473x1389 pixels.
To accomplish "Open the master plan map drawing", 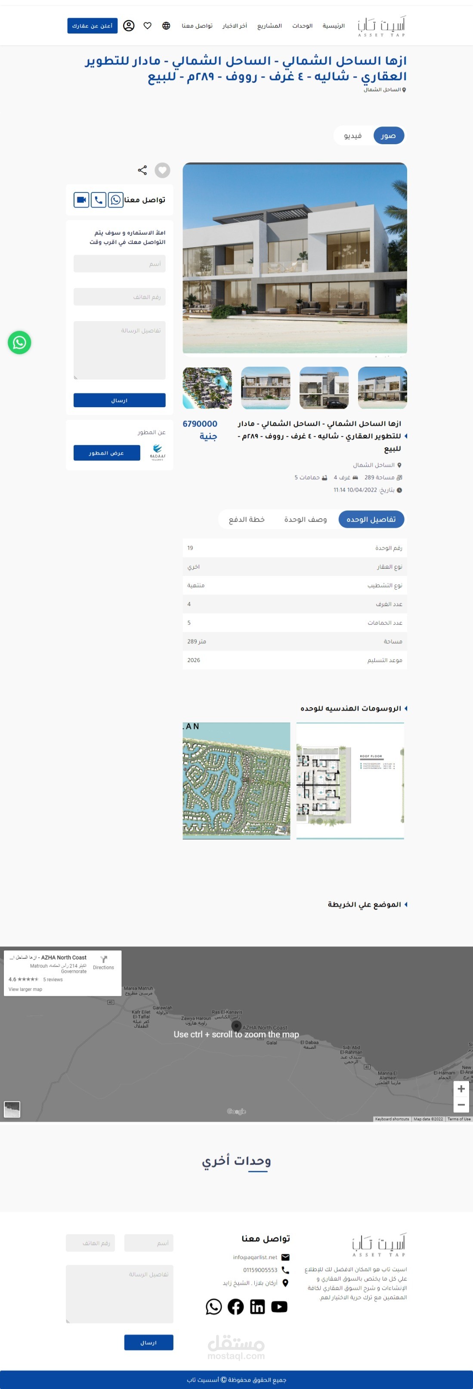I will click(x=236, y=780).
